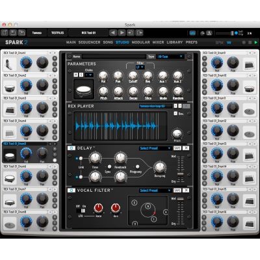This screenshot has width=260, height=260.
Task: Open the PREFS tab
Action: pos(191,42)
